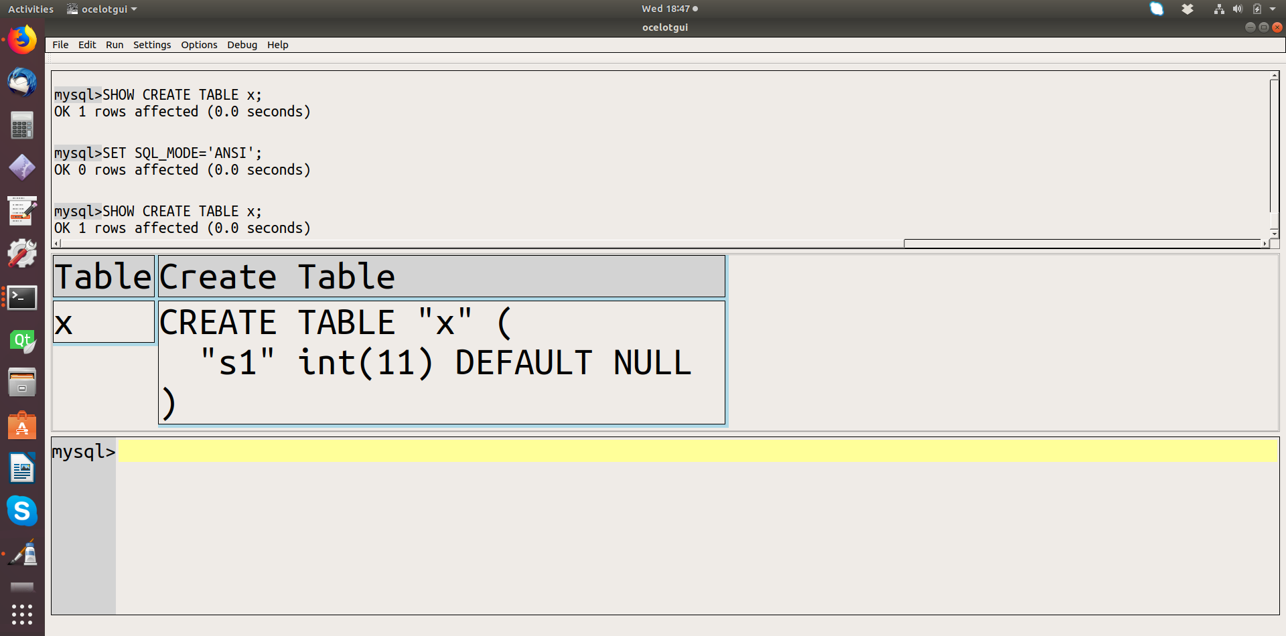This screenshot has height=636, width=1286.
Task: Open the Terminal dock icon
Action: (x=22, y=297)
